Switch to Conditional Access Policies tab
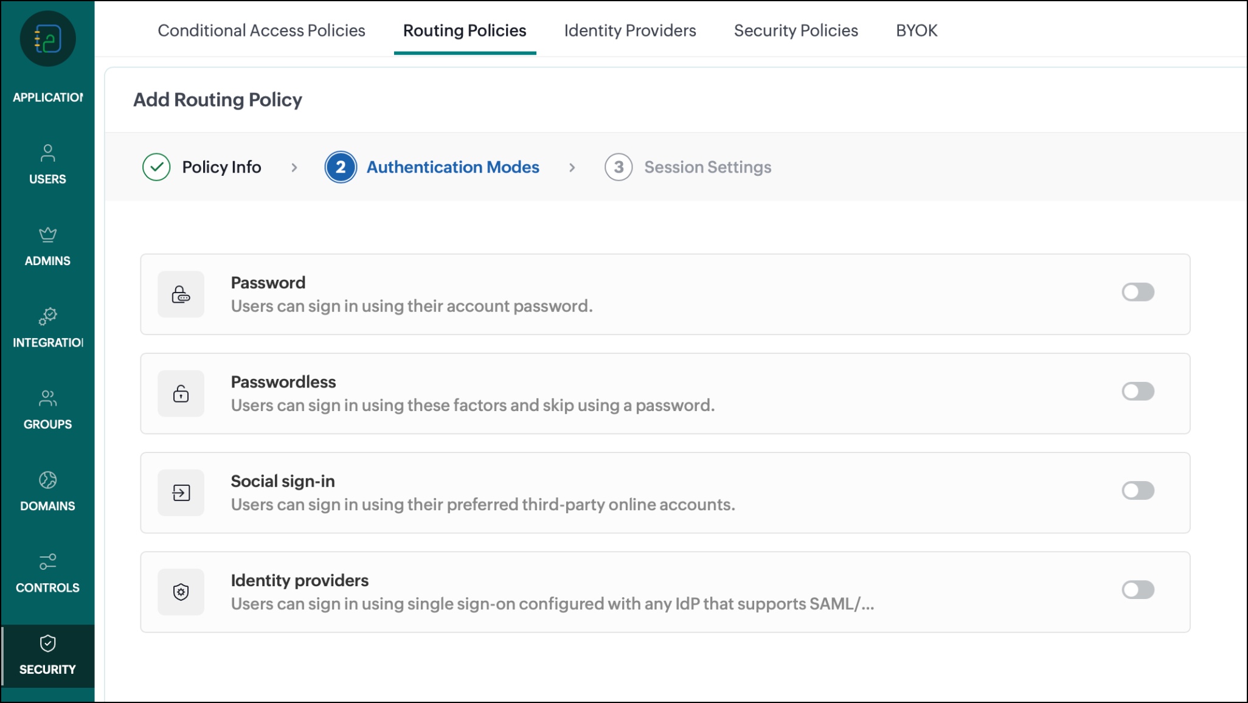This screenshot has height=703, width=1248. [x=262, y=30]
